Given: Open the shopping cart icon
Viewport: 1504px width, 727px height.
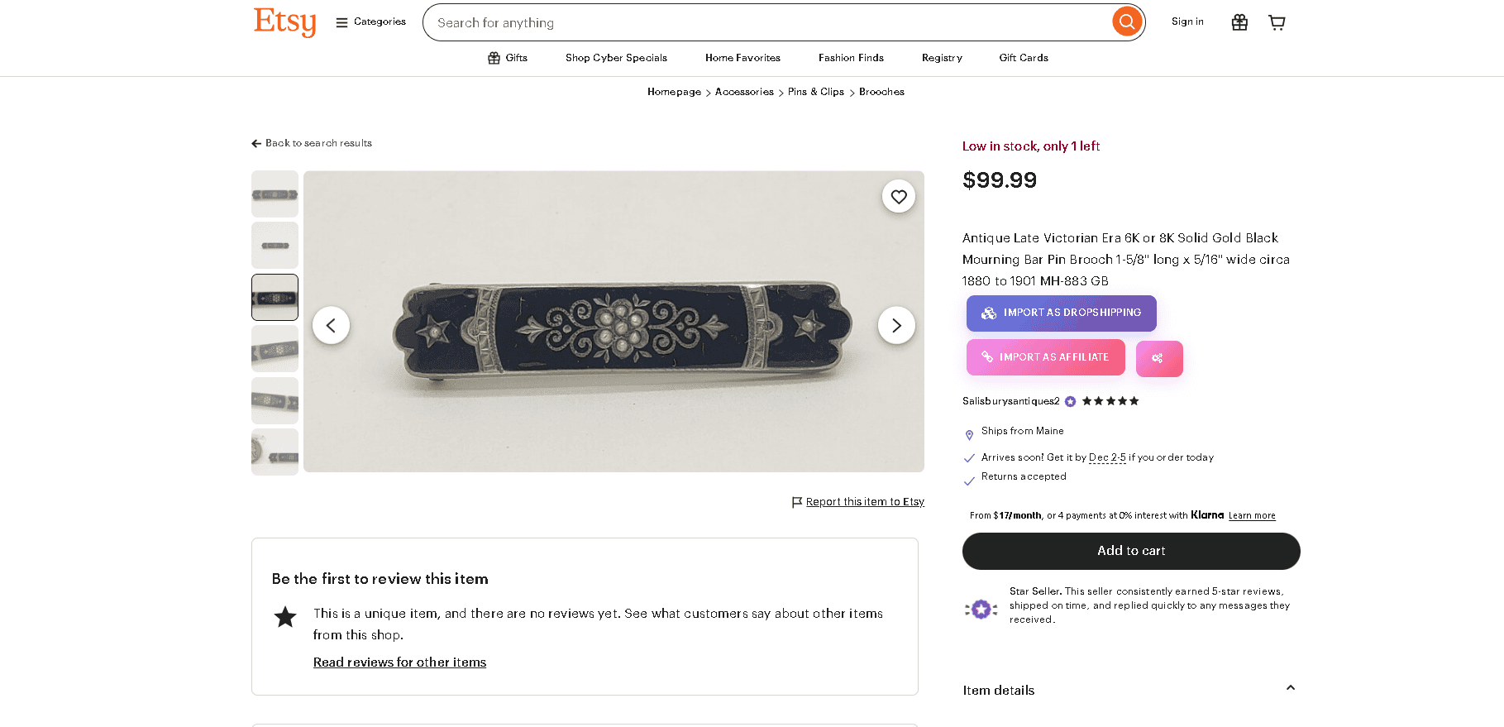Looking at the screenshot, I should [1277, 22].
